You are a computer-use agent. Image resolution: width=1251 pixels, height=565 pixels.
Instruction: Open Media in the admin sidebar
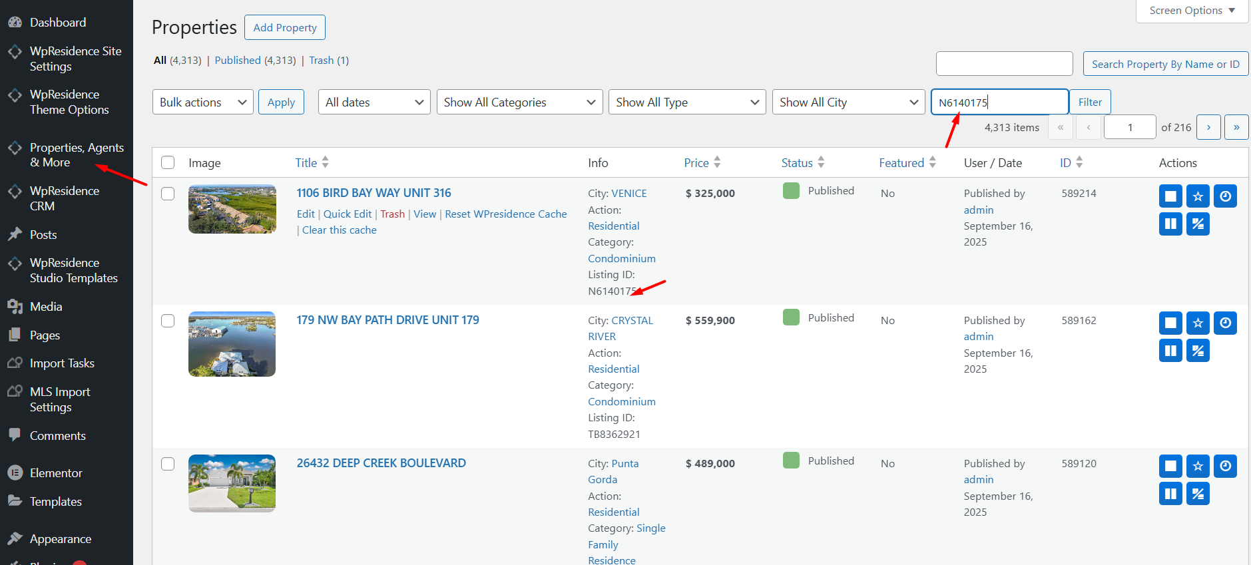pyautogui.click(x=46, y=307)
